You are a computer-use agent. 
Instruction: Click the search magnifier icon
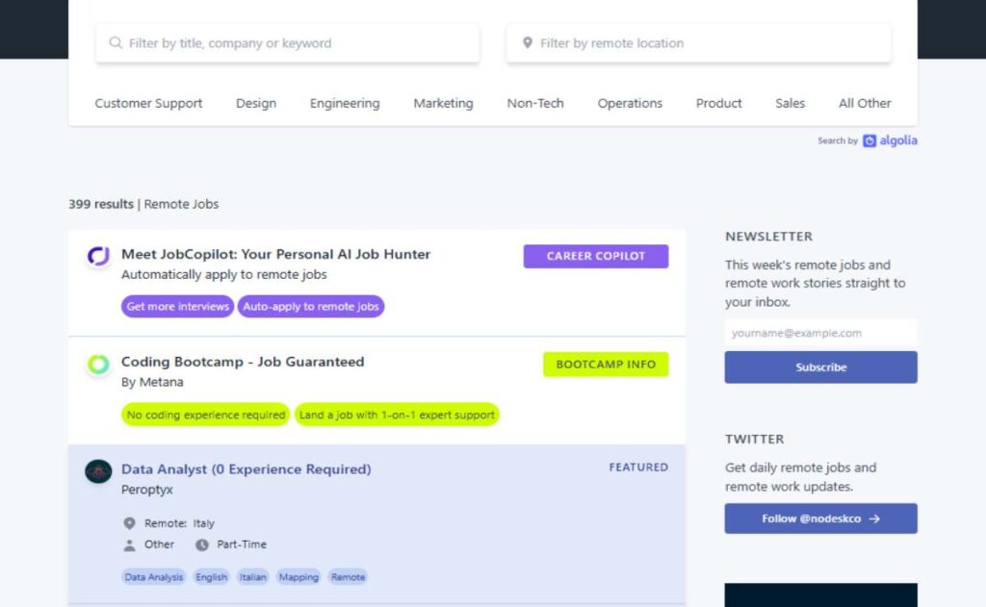pyautogui.click(x=116, y=42)
